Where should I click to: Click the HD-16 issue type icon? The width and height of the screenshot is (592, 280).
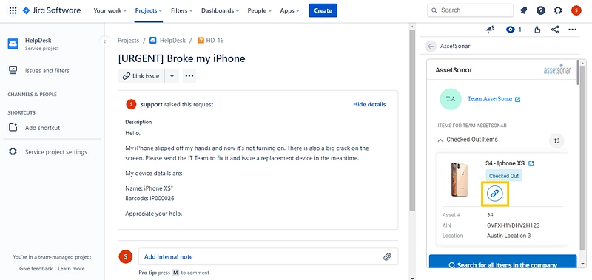click(201, 41)
